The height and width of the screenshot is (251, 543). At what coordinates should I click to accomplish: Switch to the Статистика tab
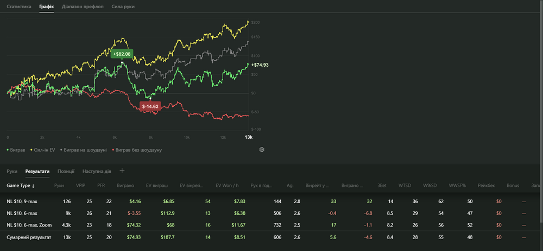coord(19,7)
